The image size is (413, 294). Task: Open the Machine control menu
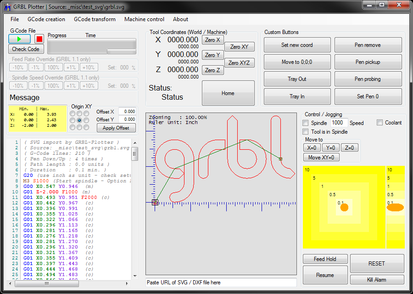144,19
